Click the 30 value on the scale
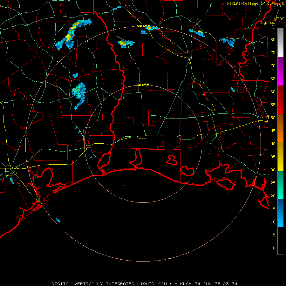This screenshot has width=286, height=286. (273, 170)
